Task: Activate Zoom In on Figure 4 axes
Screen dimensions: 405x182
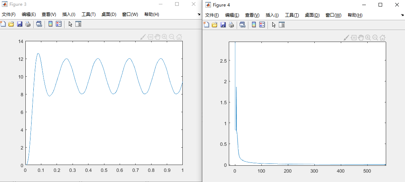Action: [368, 38]
